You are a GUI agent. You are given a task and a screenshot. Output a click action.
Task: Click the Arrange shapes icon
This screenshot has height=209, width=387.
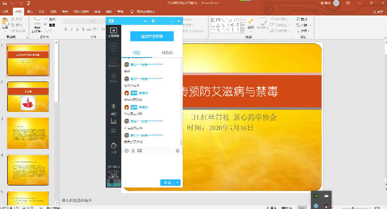(x=251, y=24)
